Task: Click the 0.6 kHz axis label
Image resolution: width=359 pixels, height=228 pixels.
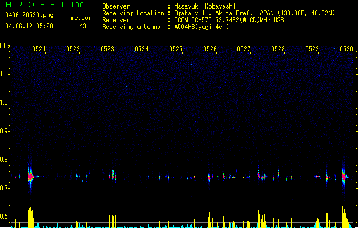Action: tap(5, 217)
